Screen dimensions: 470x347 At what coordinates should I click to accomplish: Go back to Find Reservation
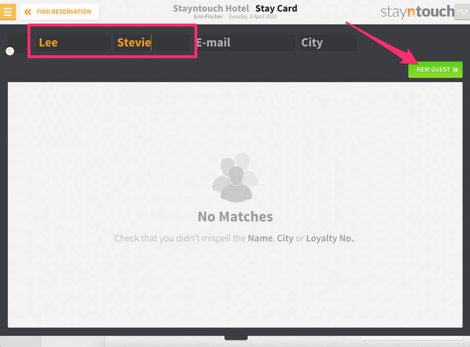tap(60, 12)
